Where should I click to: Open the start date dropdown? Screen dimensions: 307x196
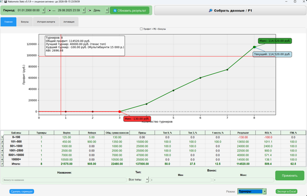click(x=44, y=10)
